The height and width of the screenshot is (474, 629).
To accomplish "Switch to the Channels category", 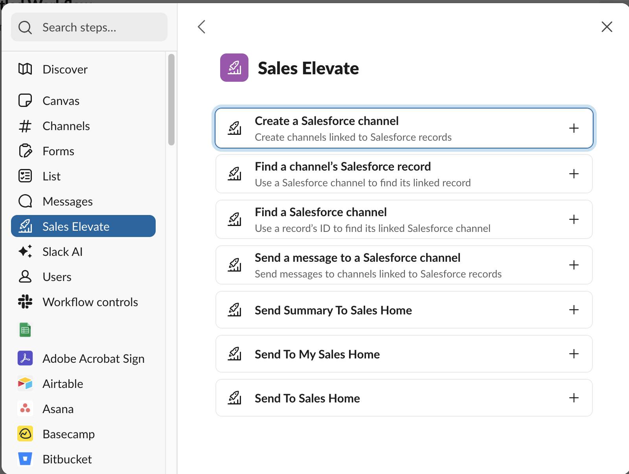I will 66,126.
